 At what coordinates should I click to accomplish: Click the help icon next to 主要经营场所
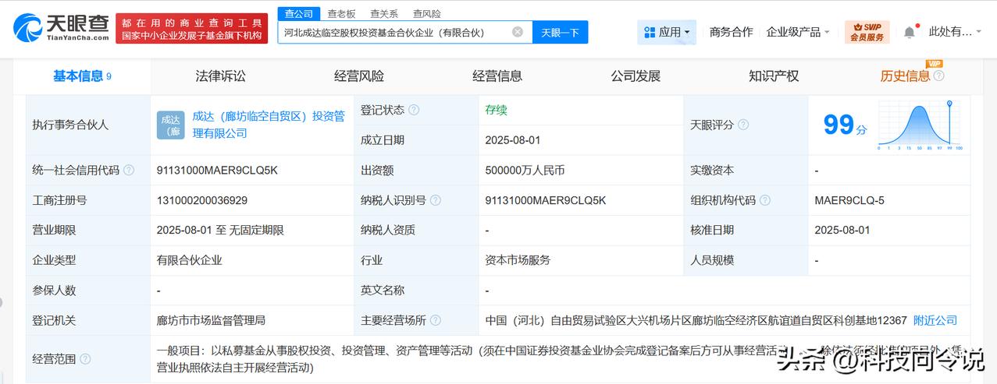pyautogui.click(x=436, y=320)
